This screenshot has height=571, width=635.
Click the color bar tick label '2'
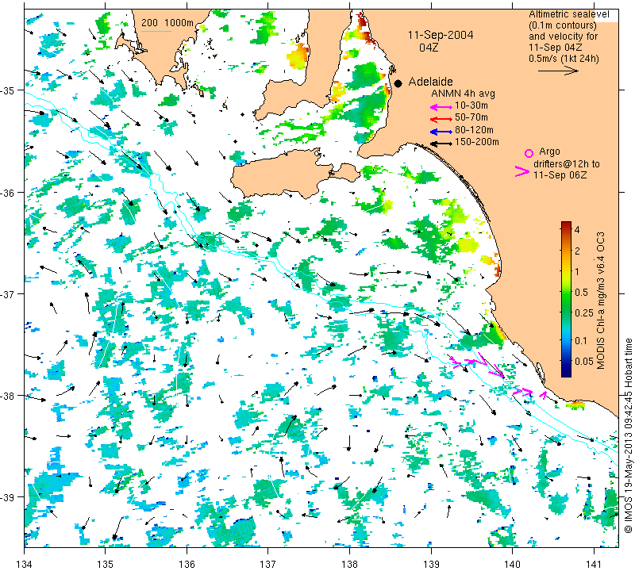tap(577, 251)
